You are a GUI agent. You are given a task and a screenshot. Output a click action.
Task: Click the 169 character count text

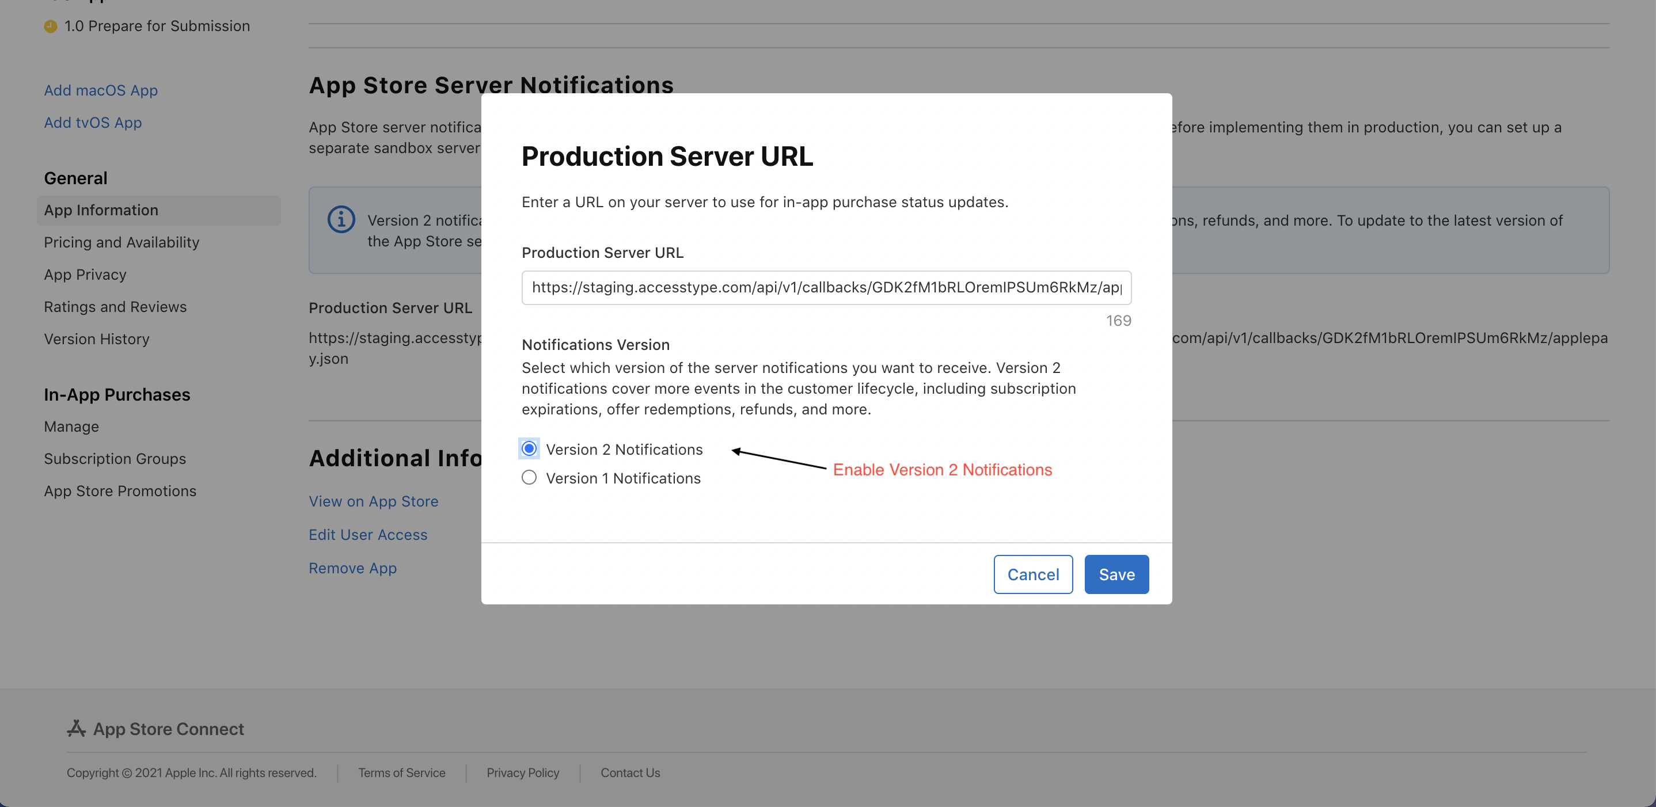point(1118,321)
